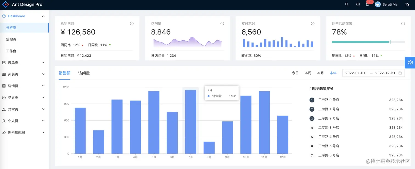Expand the 图形编辑器 submenu chevron
The image size is (415, 169).
[43, 132]
